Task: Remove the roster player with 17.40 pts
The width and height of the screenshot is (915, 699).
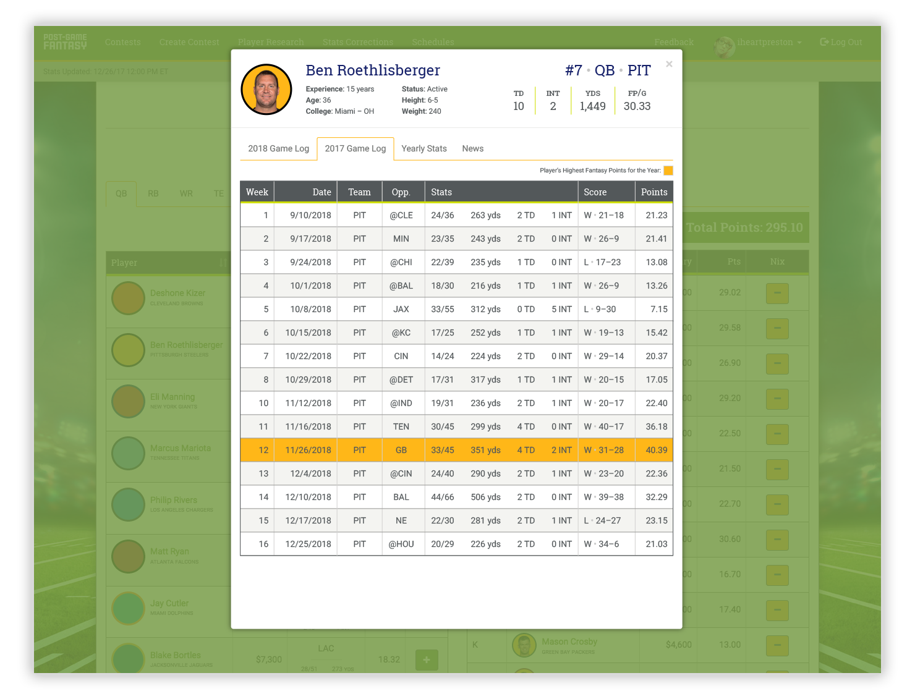Action: pos(777,610)
